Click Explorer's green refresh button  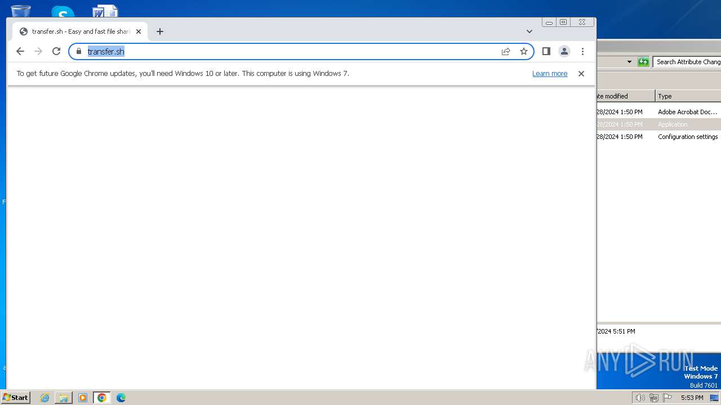pos(643,62)
